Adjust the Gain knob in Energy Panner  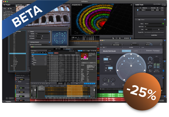click(x=150, y=67)
